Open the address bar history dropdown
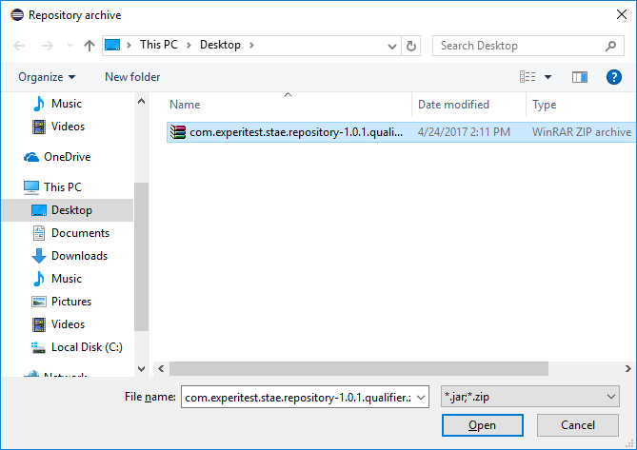This screenshot has height=450, width=637. pyautogui.click(x=392, y=46)
